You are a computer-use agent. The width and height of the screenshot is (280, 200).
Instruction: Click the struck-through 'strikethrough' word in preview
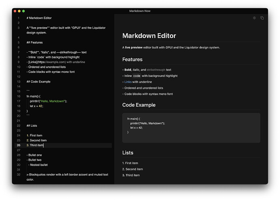tap(156, 70)
